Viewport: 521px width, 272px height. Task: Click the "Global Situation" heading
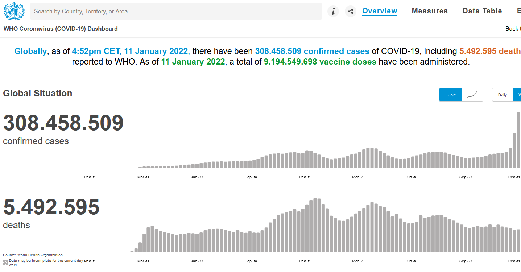coord(38,93)
